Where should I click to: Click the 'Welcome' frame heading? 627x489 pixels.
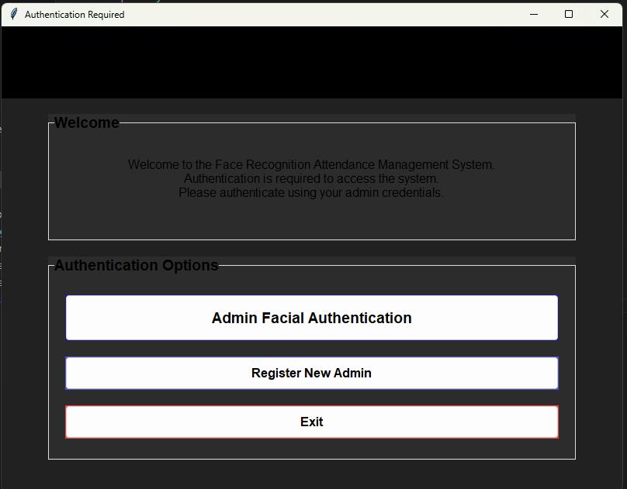(x=86, y=122)
